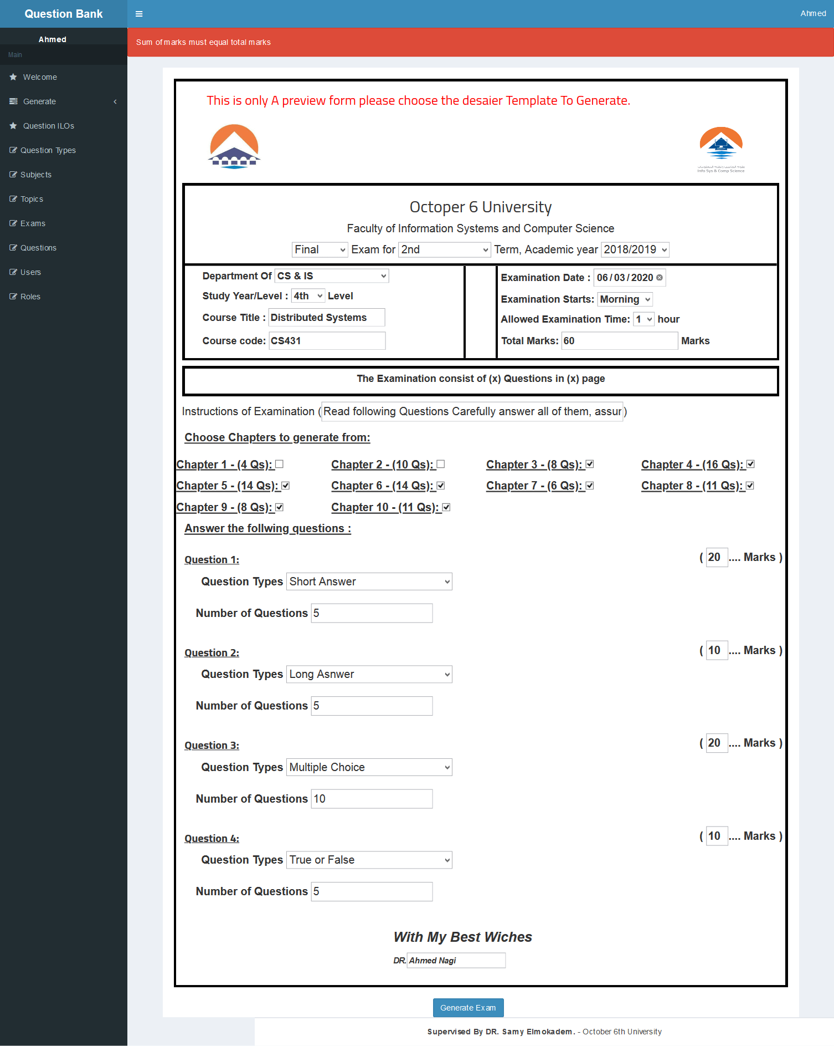The width and height of the screenshot is (834, 1046).
Task: Click the Ahmed user link in header
Action: coord(813,13)
